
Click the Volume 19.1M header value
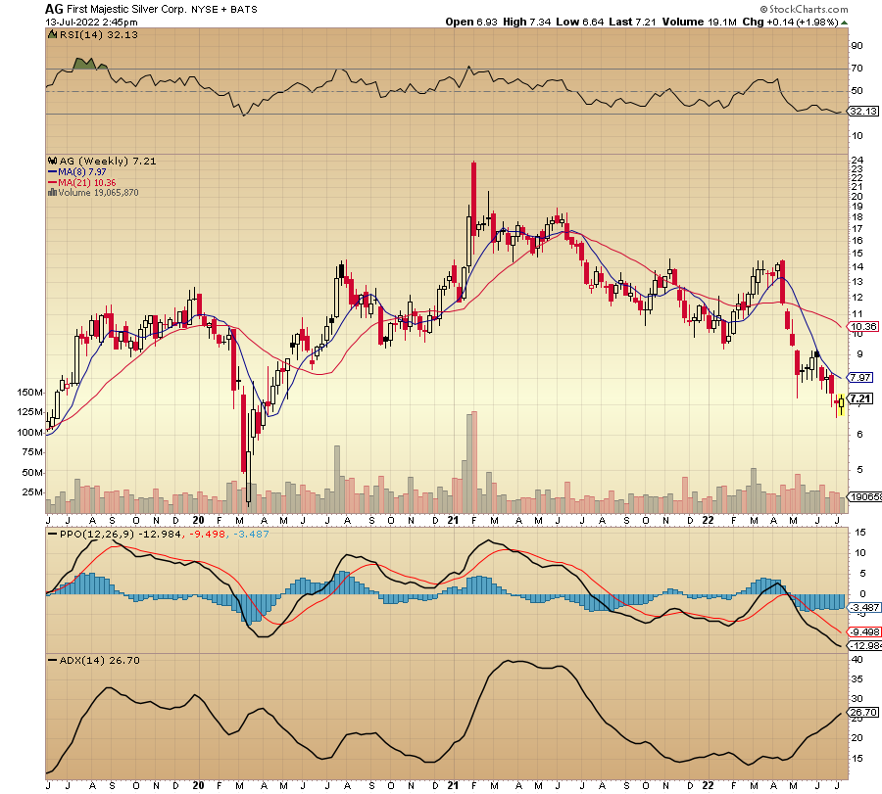tap(699, 22)
